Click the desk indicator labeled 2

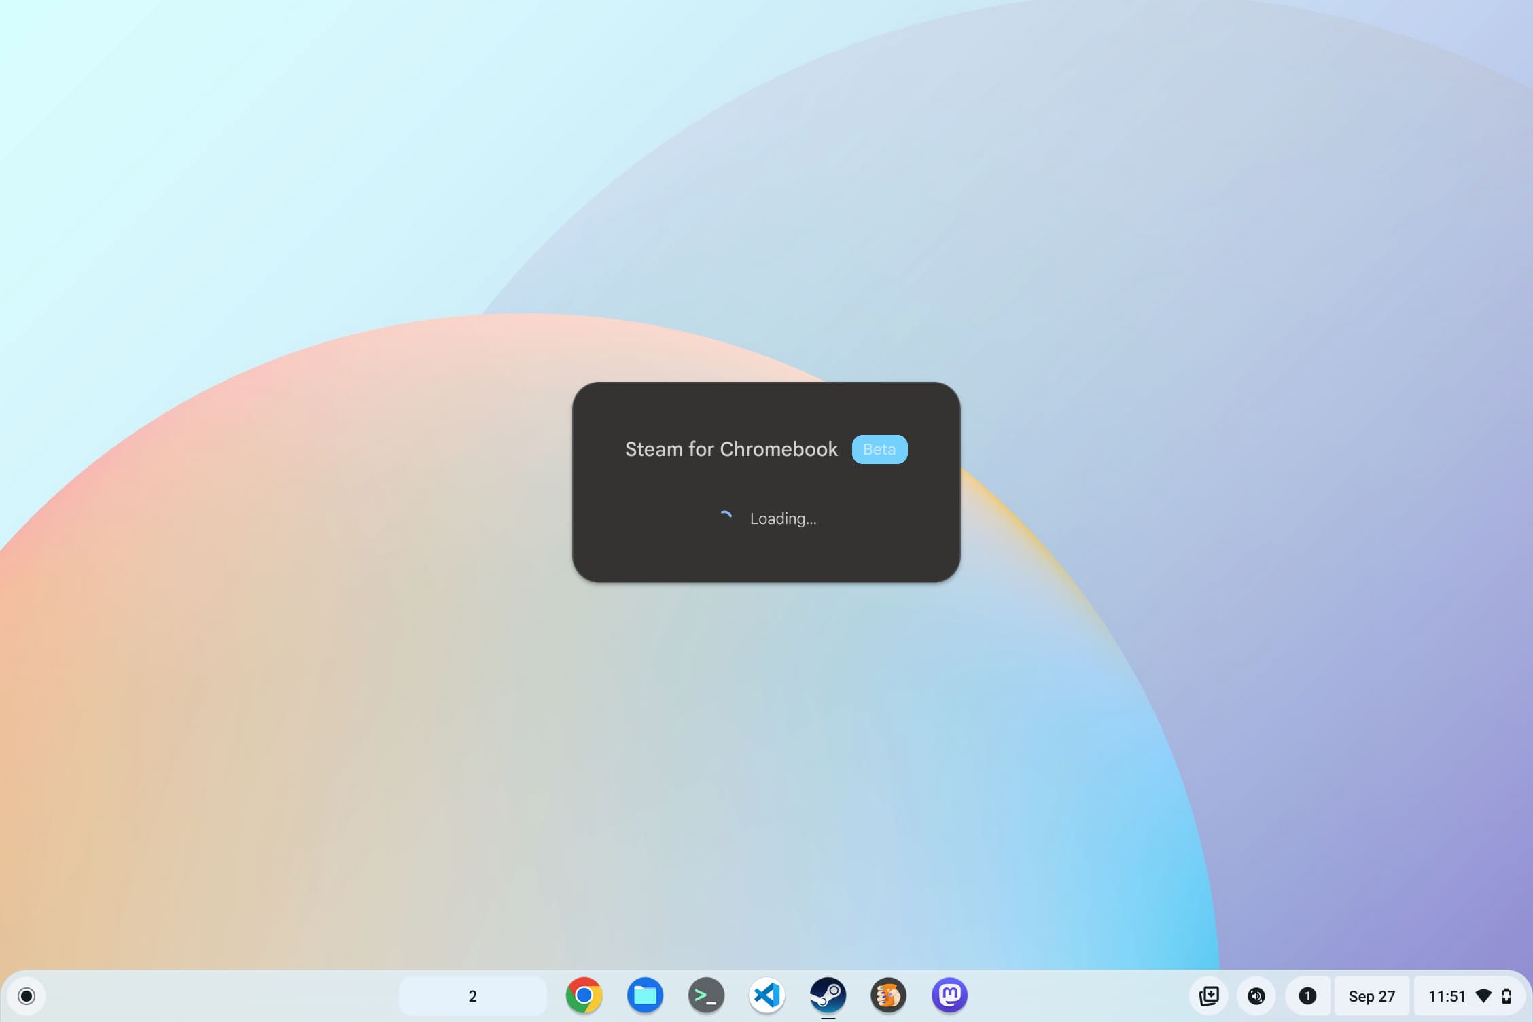tap(472, 996)
